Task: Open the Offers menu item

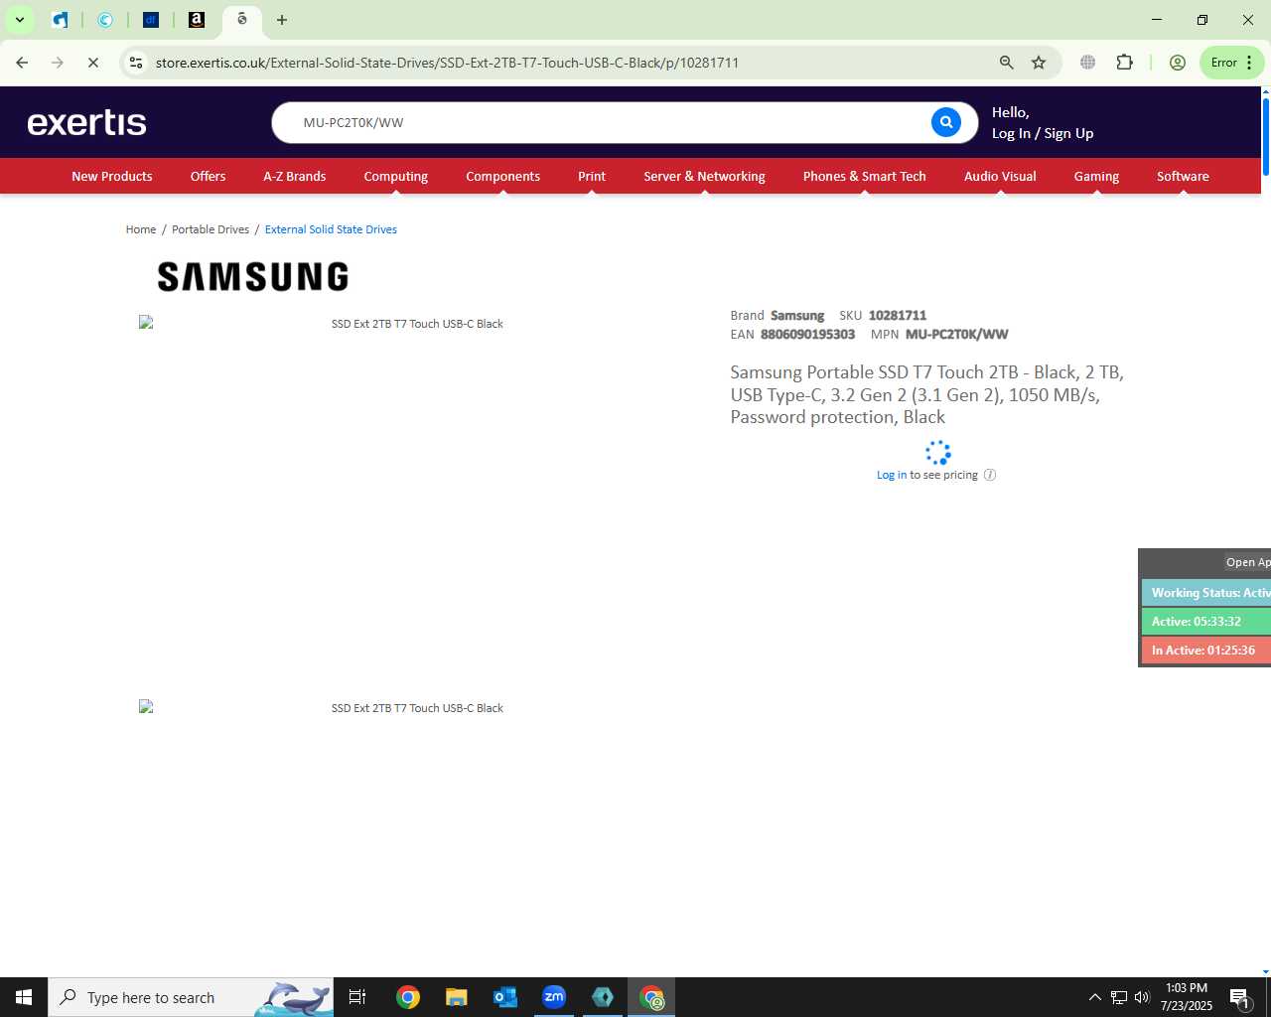Action: pyautogui.click(x=209, y=176)
